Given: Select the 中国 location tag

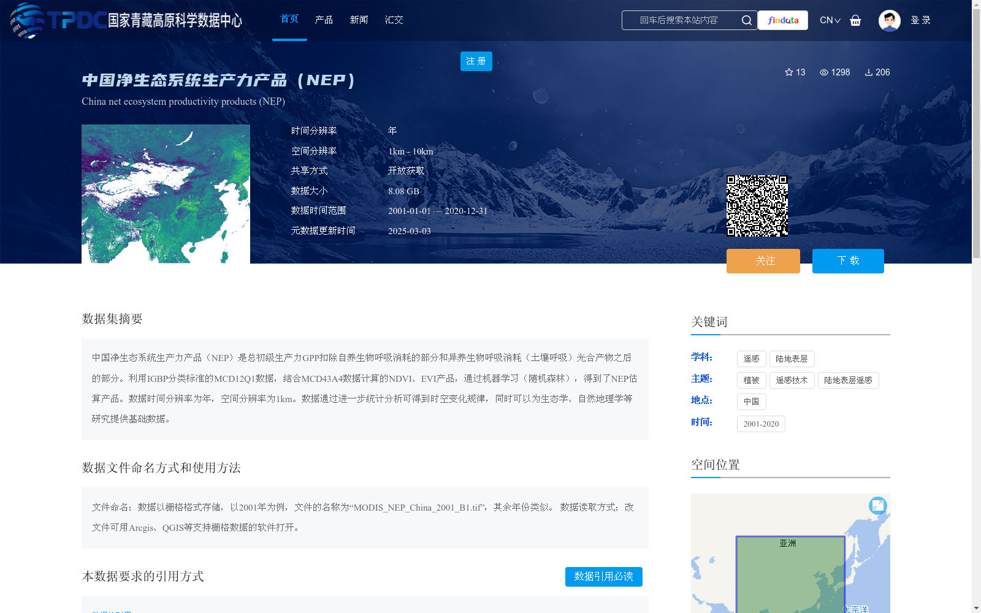Looking at the screenshot, I should click(752, 402).
